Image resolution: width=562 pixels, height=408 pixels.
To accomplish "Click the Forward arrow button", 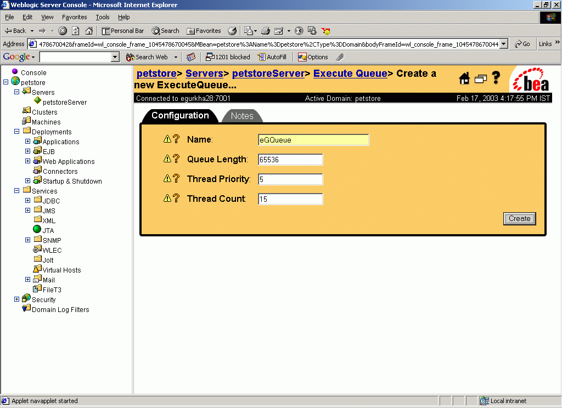I will click(x=42, y=31).
